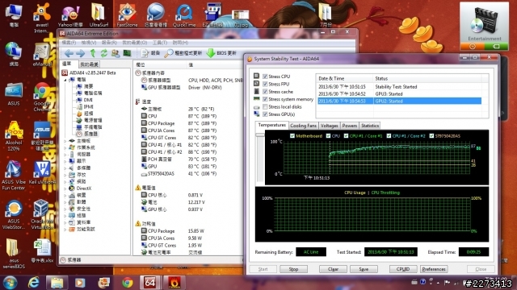517x290 pixels.
Task: Switch to Voltages tab
Action: [x=329, y=126]
